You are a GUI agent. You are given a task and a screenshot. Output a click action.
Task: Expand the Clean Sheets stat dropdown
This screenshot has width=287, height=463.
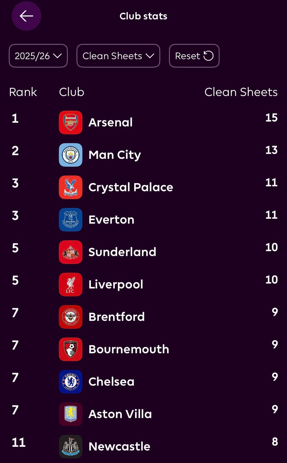118,56
